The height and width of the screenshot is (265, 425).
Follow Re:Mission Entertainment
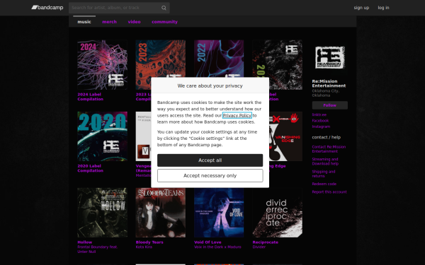click(x=329, y=105)
